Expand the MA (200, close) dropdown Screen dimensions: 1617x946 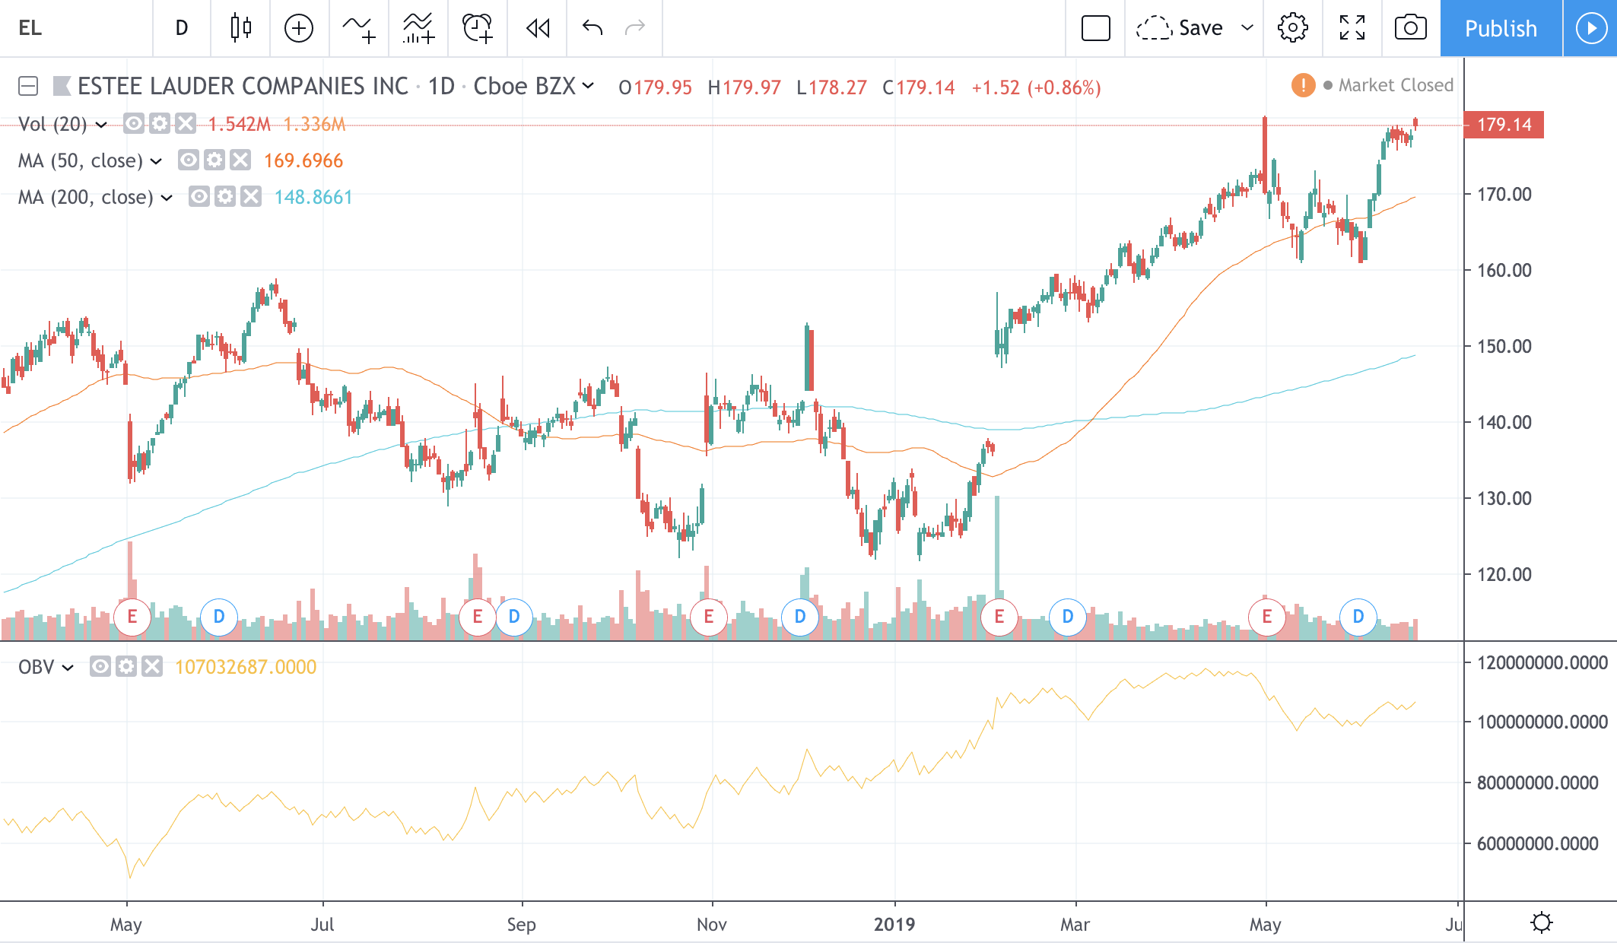167,198
